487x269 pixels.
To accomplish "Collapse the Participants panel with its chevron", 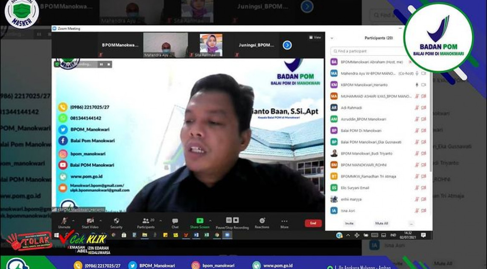I will [332, 38].
